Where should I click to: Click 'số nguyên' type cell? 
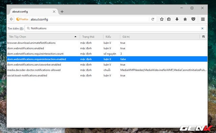[110, 54]
